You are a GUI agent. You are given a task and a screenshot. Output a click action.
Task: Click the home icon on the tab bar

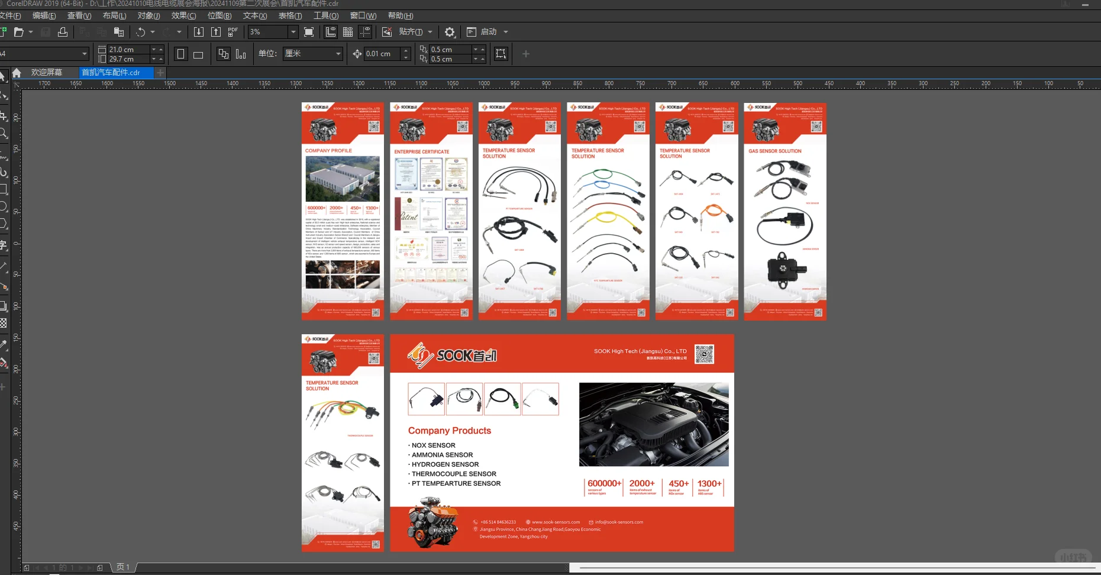pos(17,73)
